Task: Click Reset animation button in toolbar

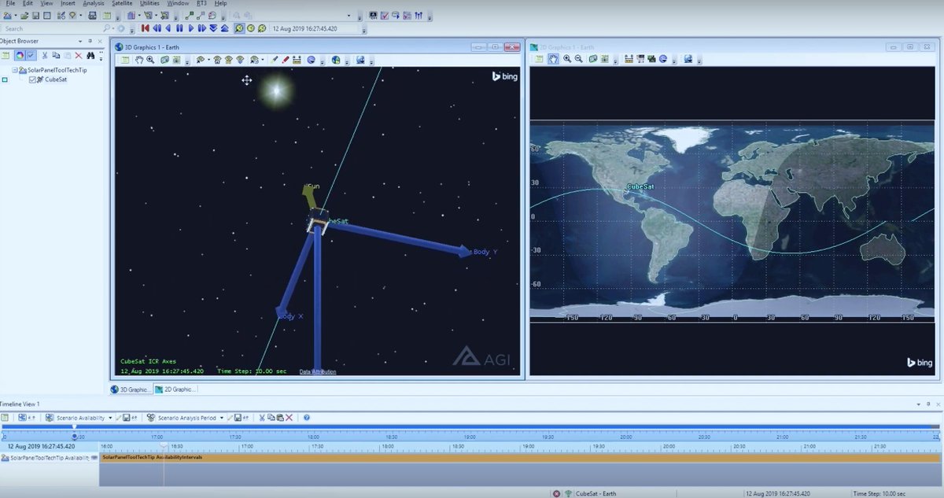Action: pyautogui.click(x=146, y=28)
